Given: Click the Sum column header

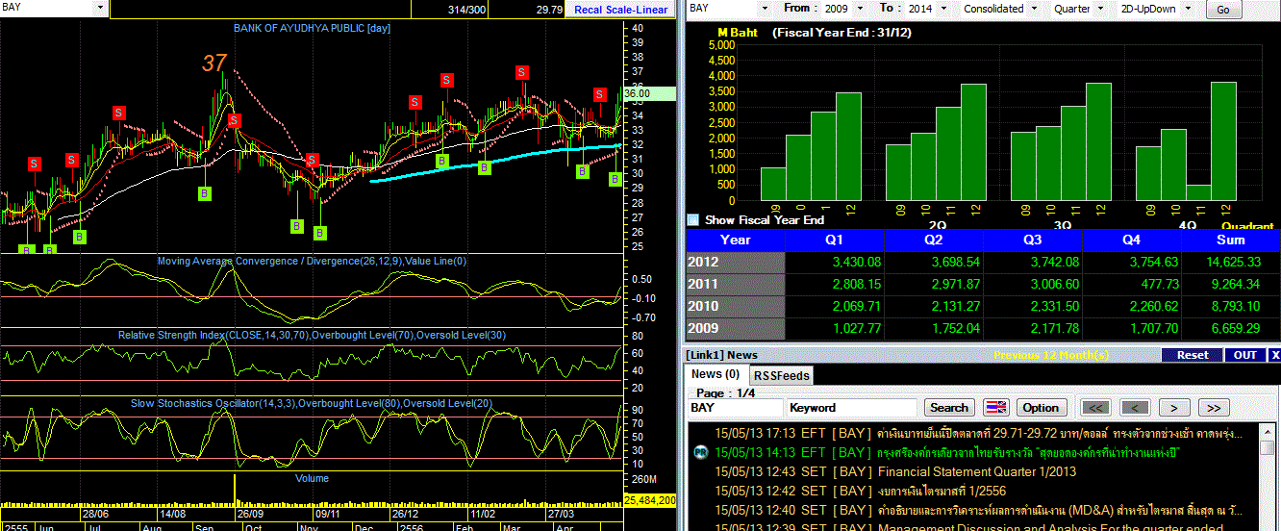Looking at the screenshot, I should point(1231,240).
